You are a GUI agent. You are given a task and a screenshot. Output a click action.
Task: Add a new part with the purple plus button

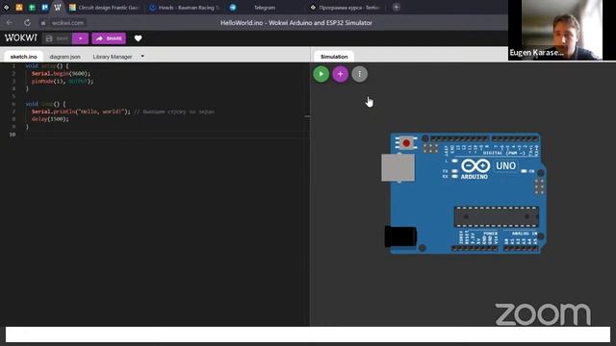[x=340, y=74]
